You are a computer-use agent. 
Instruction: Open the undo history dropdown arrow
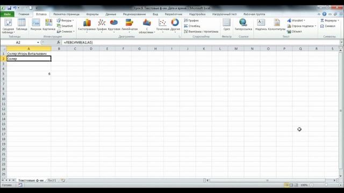coord(18,8)
